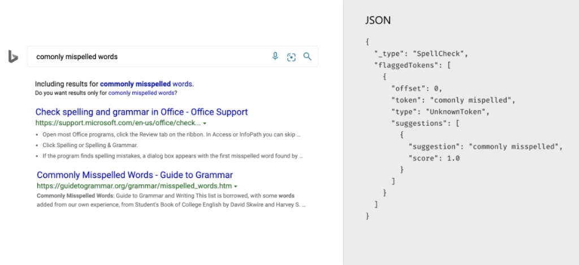The width and height of the screenshot is (579, 265).
Task: Select the 'Guide to Grammar and Writing' snippet line
Action: coord(166,196)
